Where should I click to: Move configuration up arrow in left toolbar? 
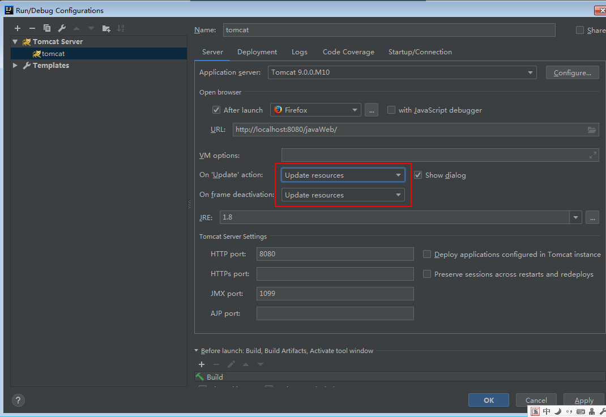click(76, 28)
